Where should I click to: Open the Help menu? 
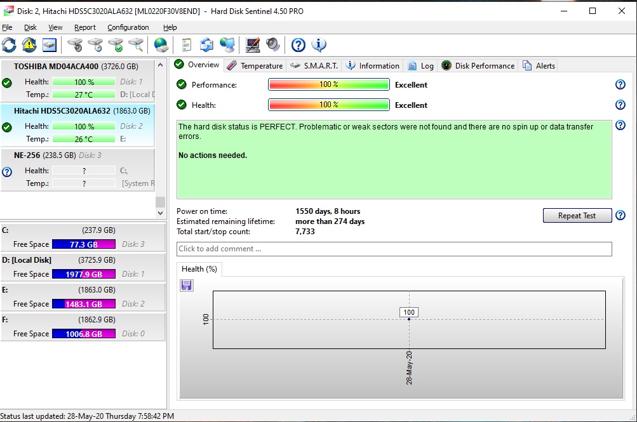tap(170, 27)
